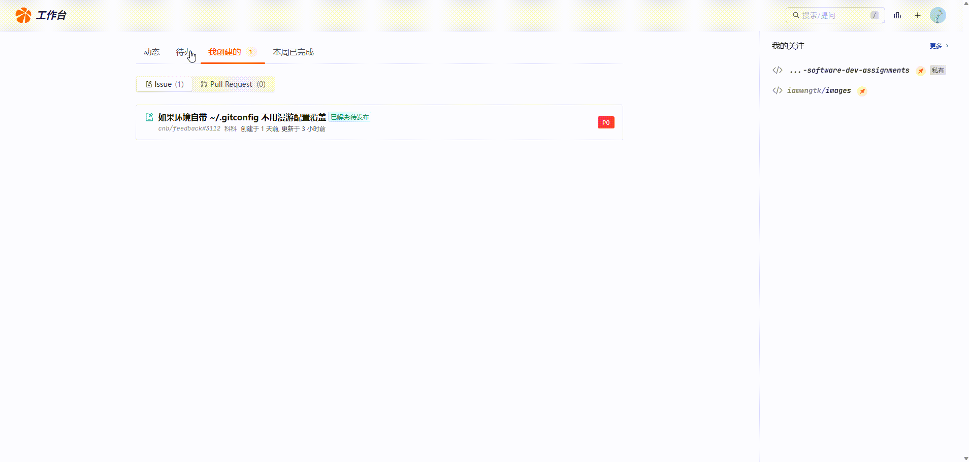Toggle the Issue (1) filter
This screenshot has width=969, height=462.
(164, 84)
